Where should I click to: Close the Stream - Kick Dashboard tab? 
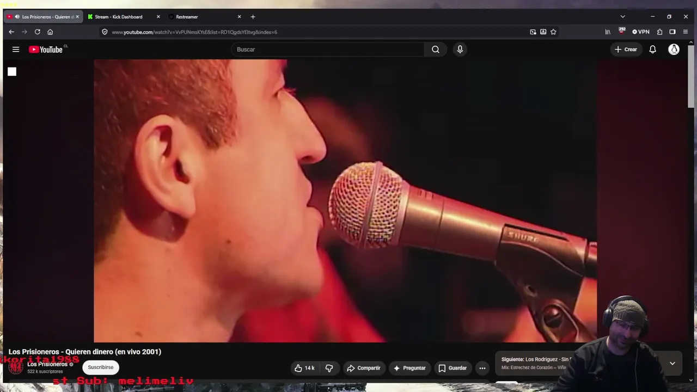click(x=158, y=17)
